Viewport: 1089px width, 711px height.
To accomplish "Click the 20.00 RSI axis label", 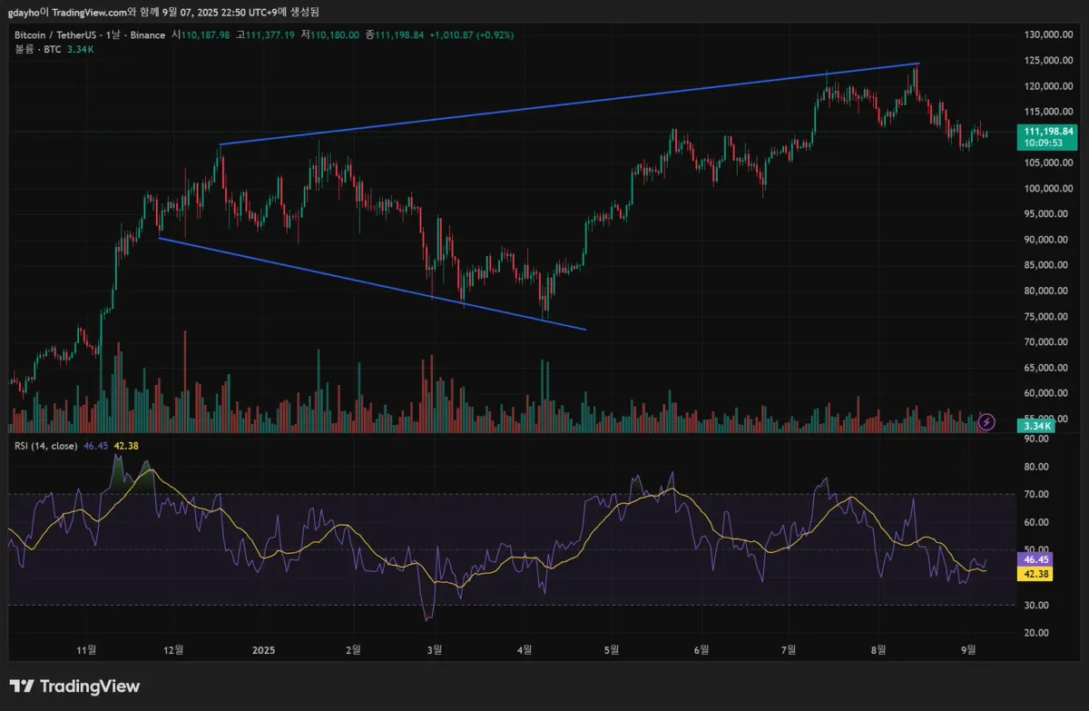I will [1035, 633].
